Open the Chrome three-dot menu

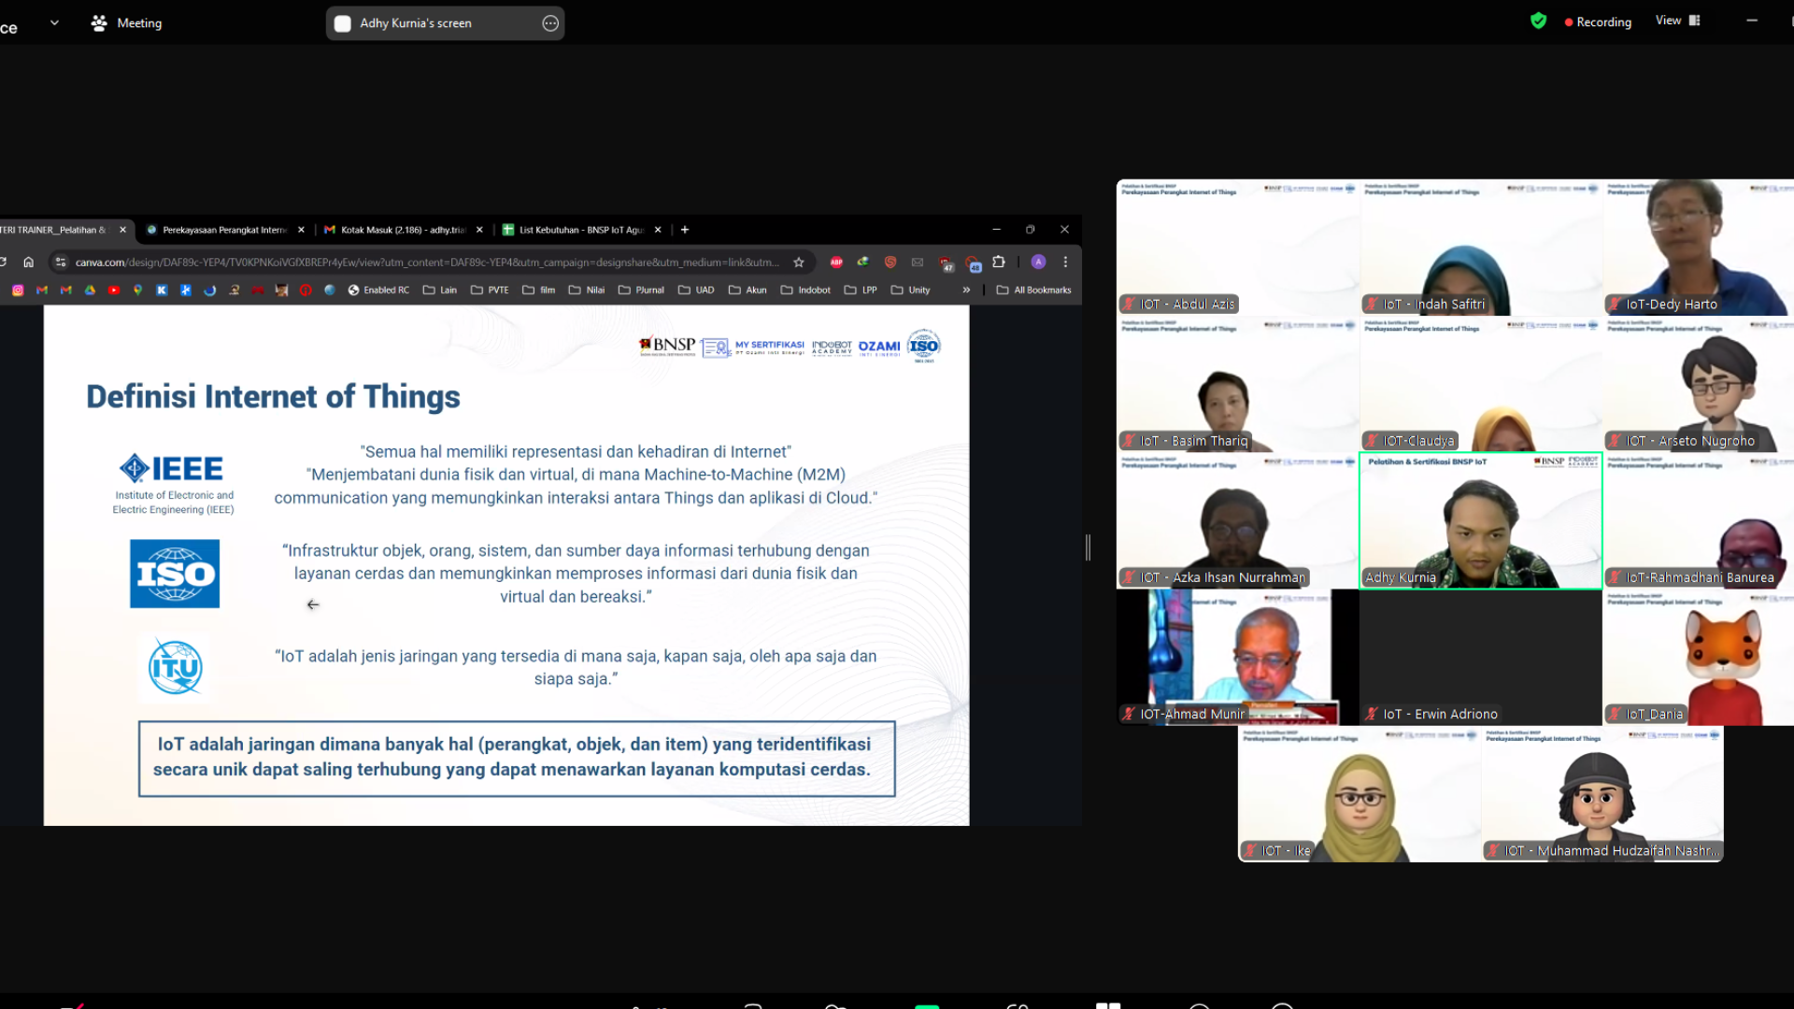point(1065,263)
